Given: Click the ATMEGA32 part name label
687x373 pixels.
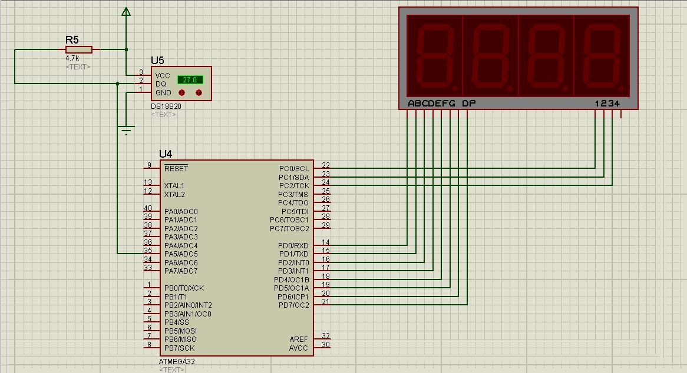Looking at the screenshot, I should pos(177,362).
